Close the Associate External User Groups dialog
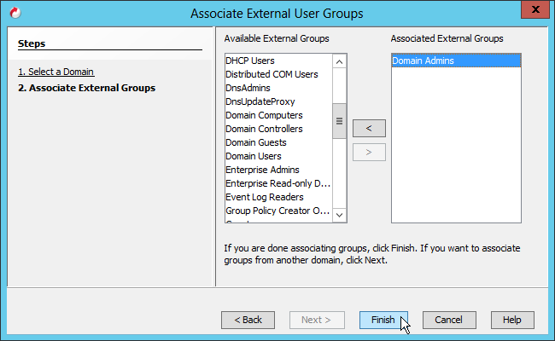The image size is (555, 341). tap(535, 11)
